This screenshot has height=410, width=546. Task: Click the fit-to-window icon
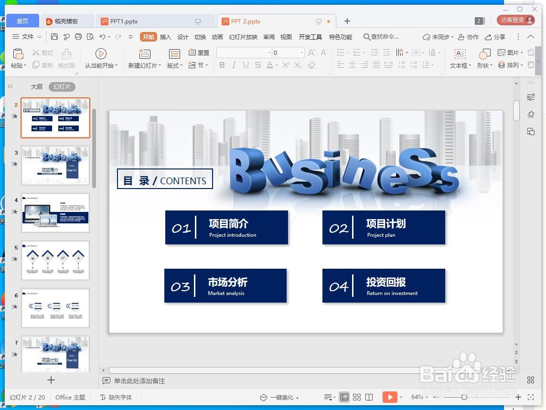pos(531,397)
